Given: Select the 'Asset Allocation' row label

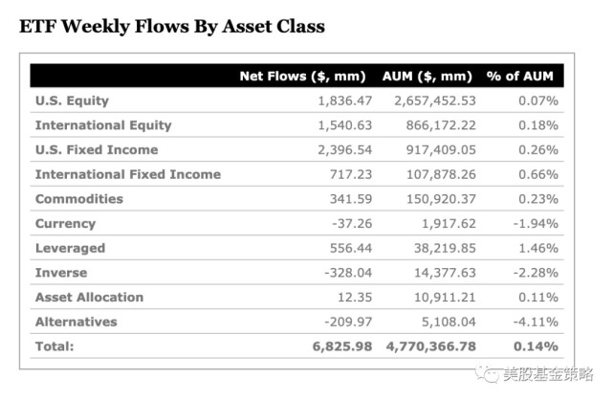Looking at the screenshot, I should [x=90, y=298].
